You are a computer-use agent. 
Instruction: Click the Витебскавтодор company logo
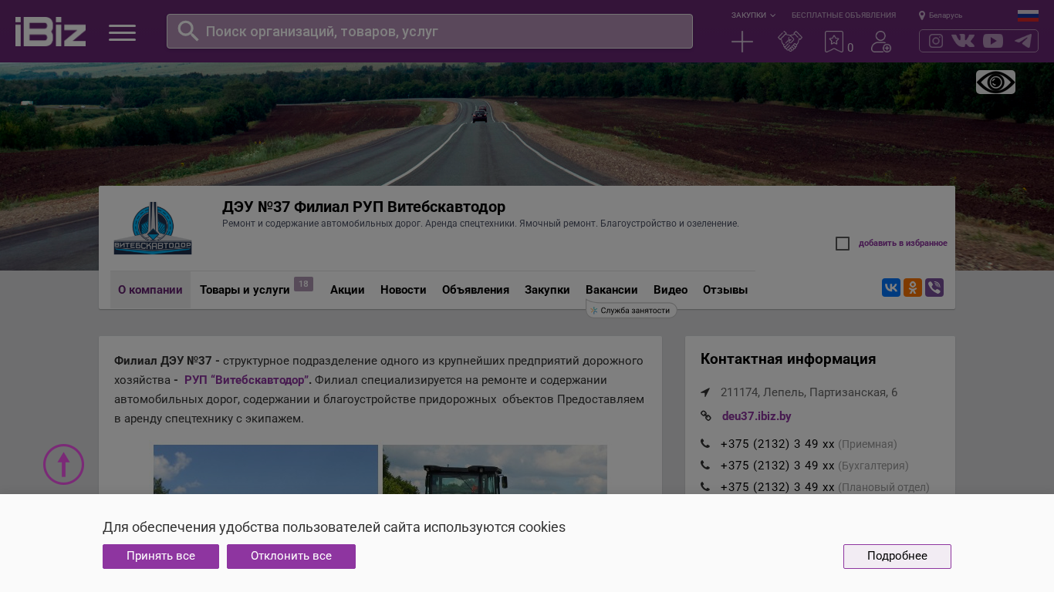pyautogui.click(x=153, y=228)
